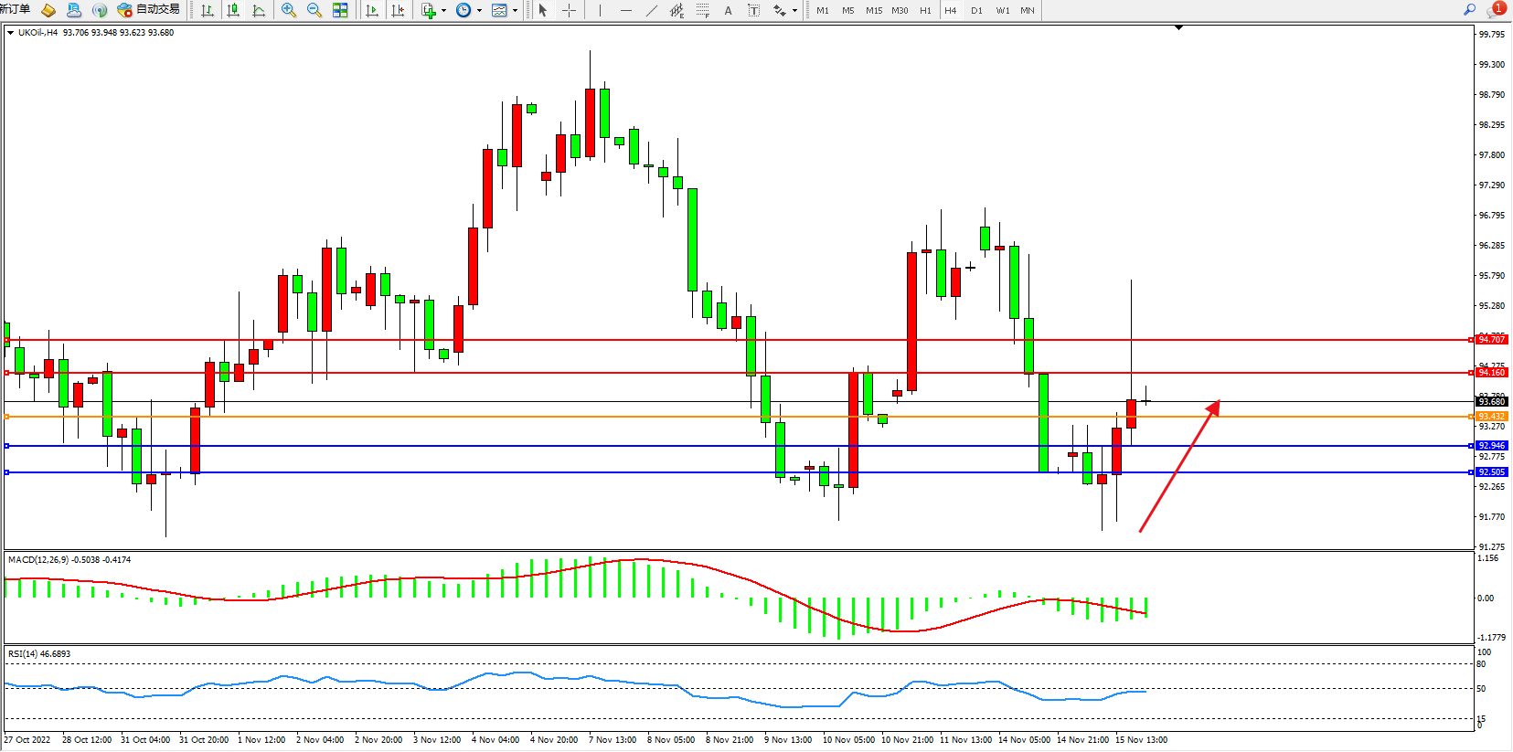
Task: Toggle chart auto scroll
Action: 372,10
